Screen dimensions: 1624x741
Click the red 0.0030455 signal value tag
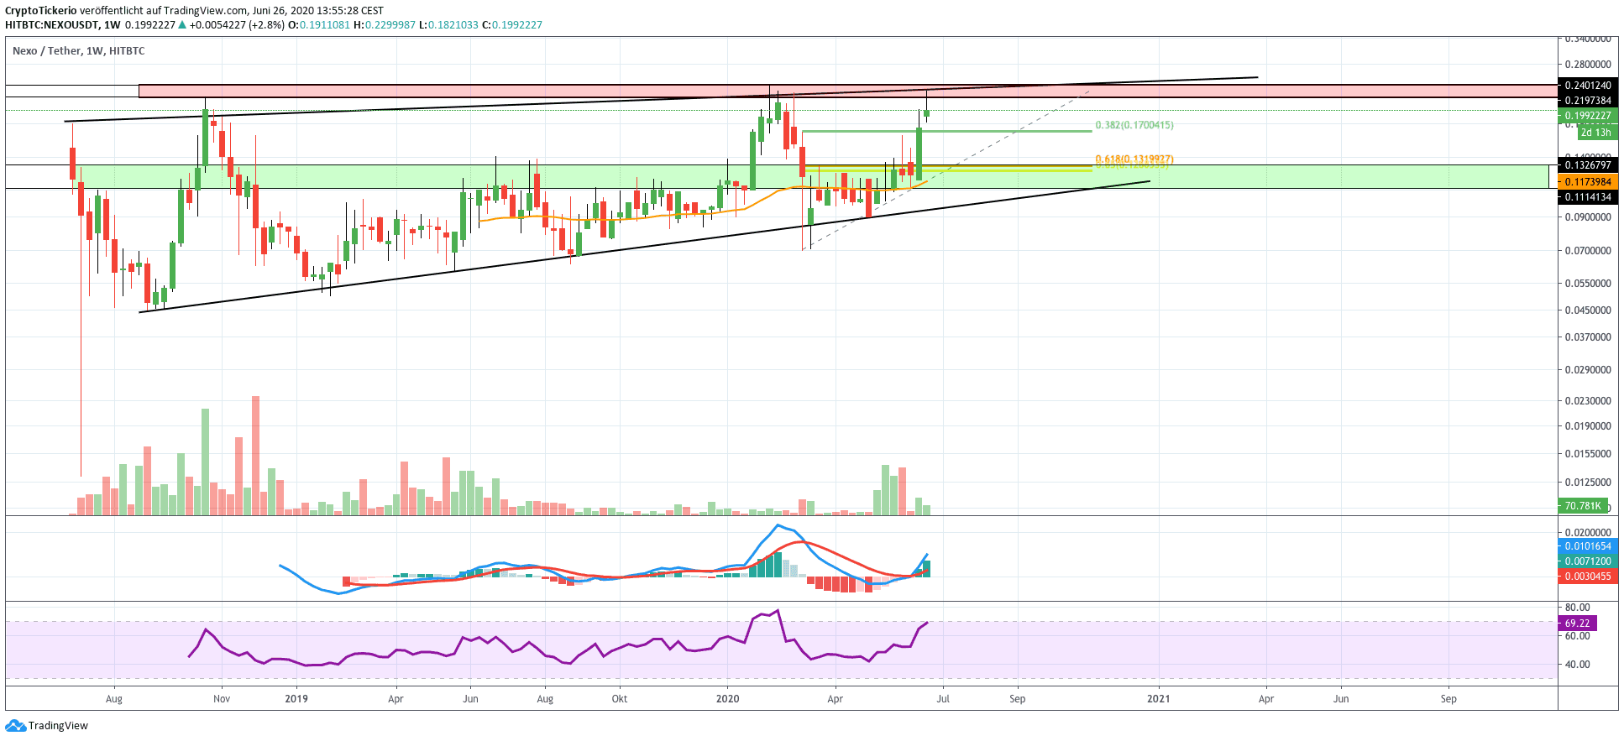click(x=1588, y=577)
